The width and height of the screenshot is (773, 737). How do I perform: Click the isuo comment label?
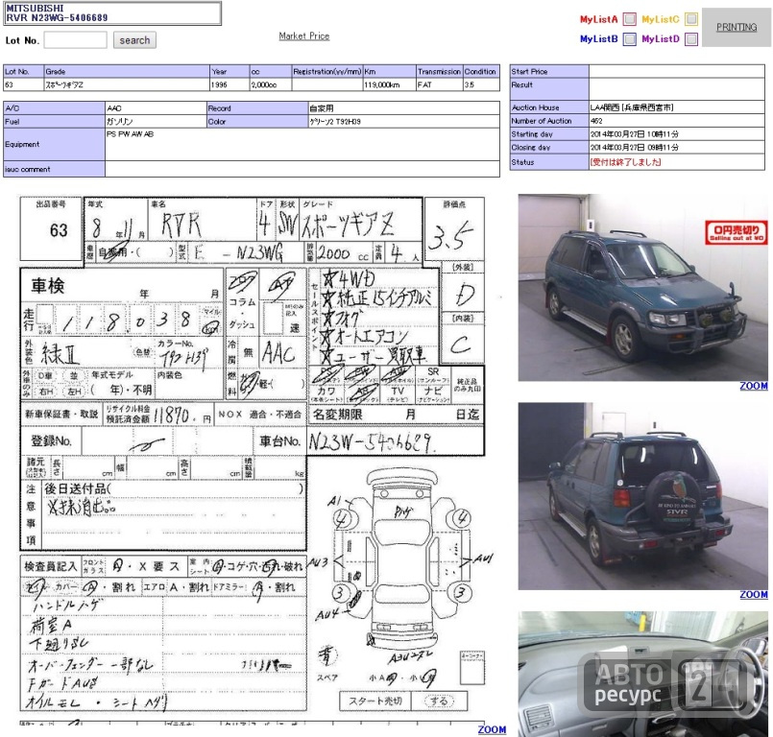(x=54, y=169)
